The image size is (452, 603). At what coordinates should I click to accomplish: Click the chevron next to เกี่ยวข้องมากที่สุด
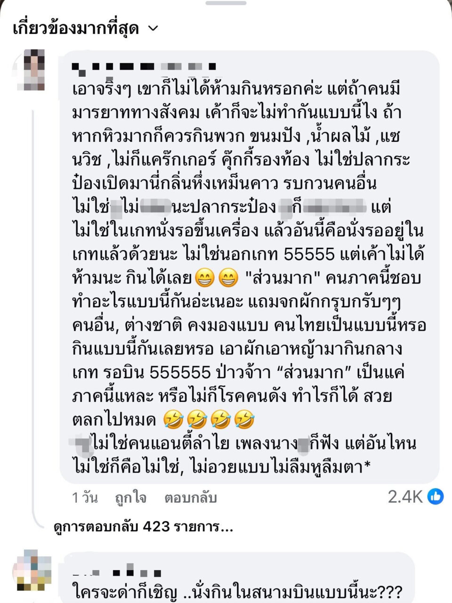[153, 29]
